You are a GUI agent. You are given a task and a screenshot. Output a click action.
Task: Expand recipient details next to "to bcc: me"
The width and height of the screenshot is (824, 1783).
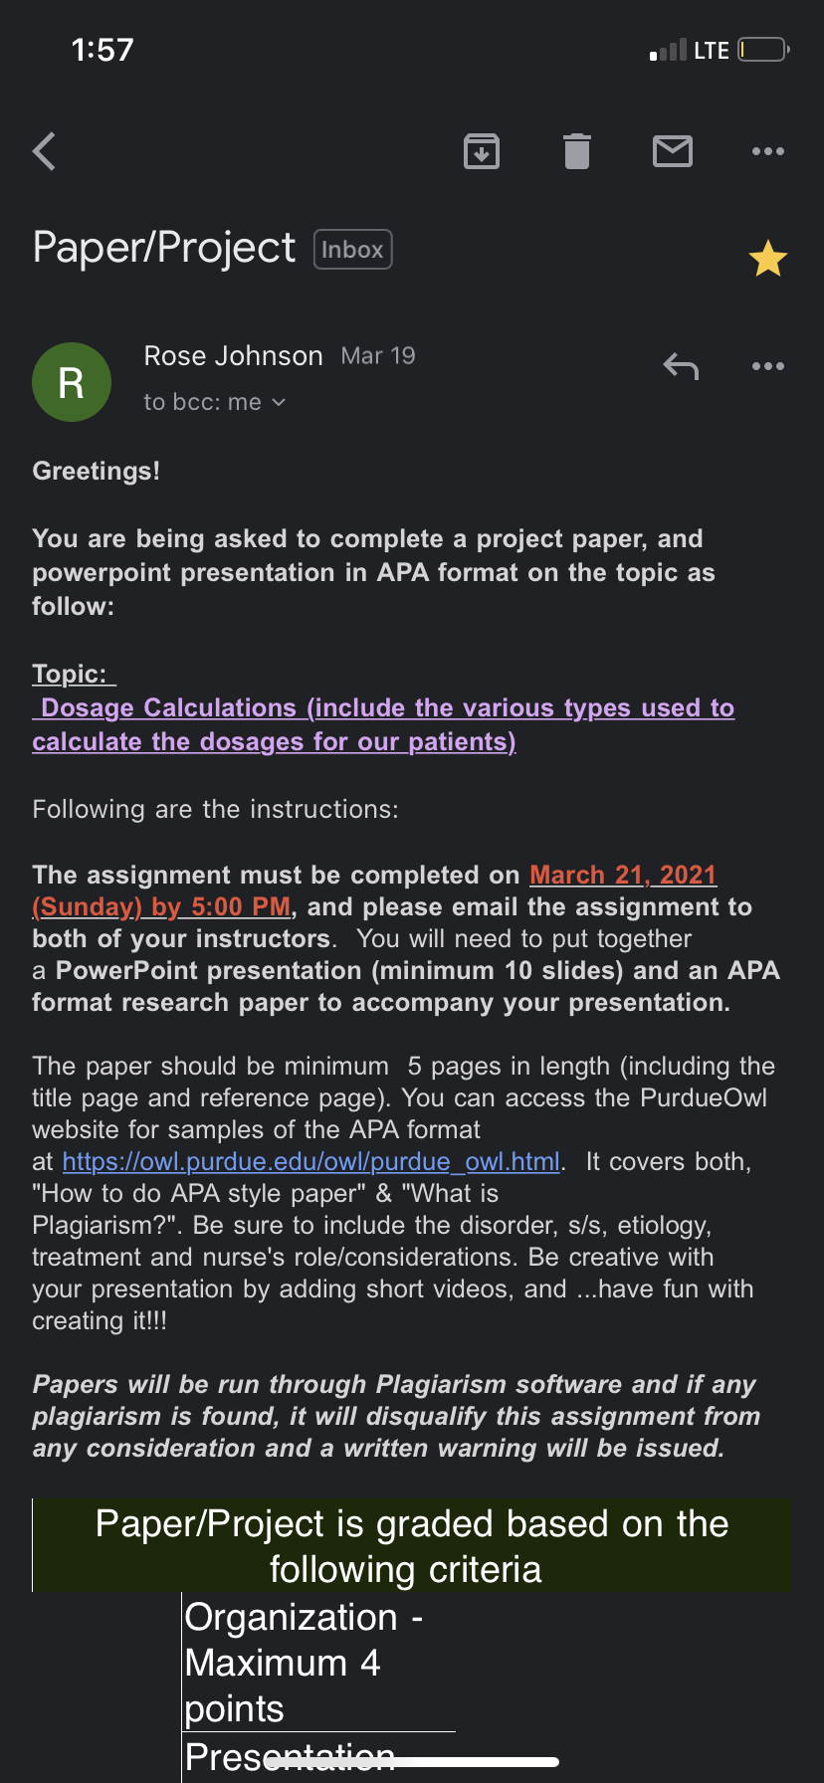[279, 402]
